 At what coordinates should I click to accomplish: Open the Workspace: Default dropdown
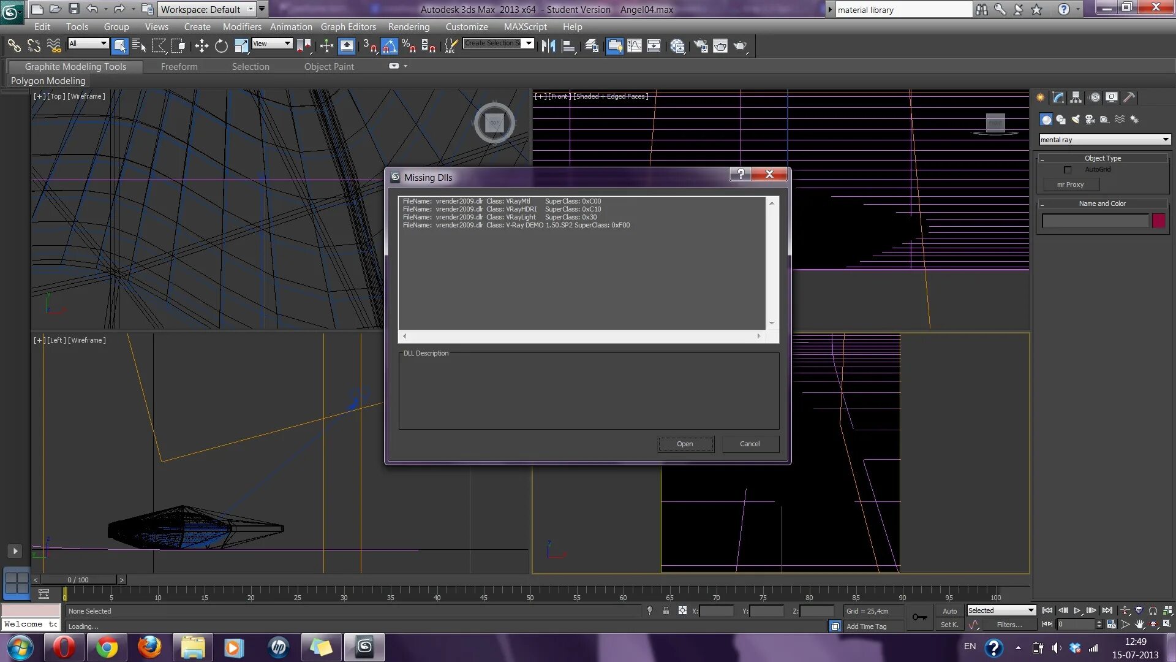206,9
